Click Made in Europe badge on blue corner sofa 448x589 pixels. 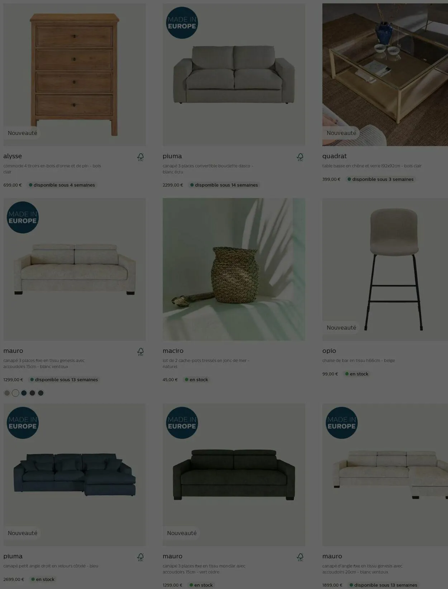23,423
